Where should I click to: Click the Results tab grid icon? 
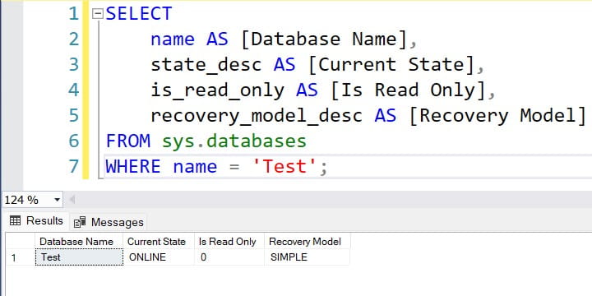point(15,220)
